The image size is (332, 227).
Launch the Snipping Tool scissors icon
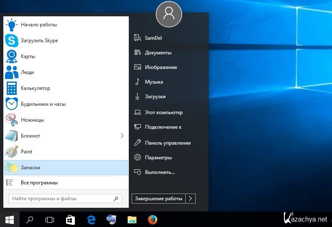coord(12,120)
